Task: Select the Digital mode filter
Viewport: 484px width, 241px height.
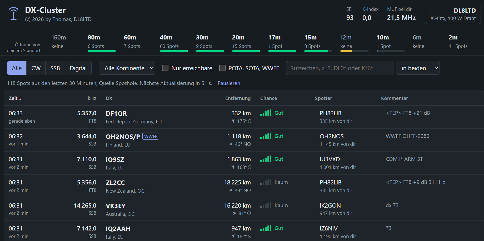Action: pos(78,68)
